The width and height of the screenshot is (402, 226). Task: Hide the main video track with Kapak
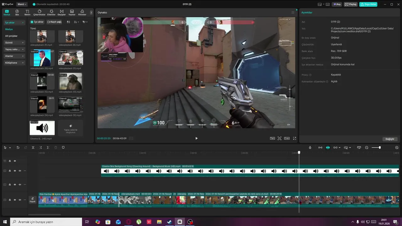(15, 200)
